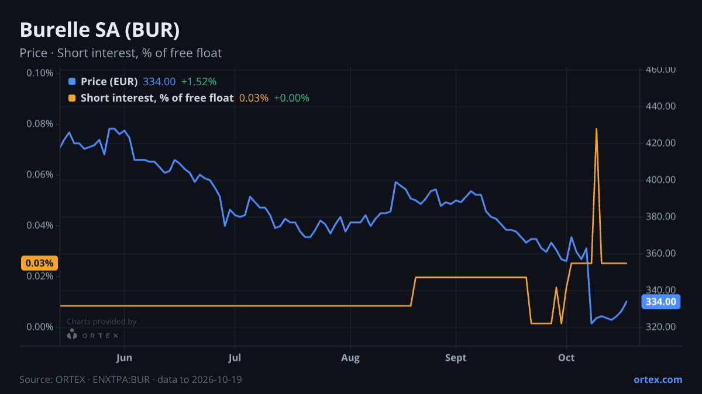This screenshot has width=702, height=394.
Task: Click the 0.10% left axis label
Action: tap(40, 73)
